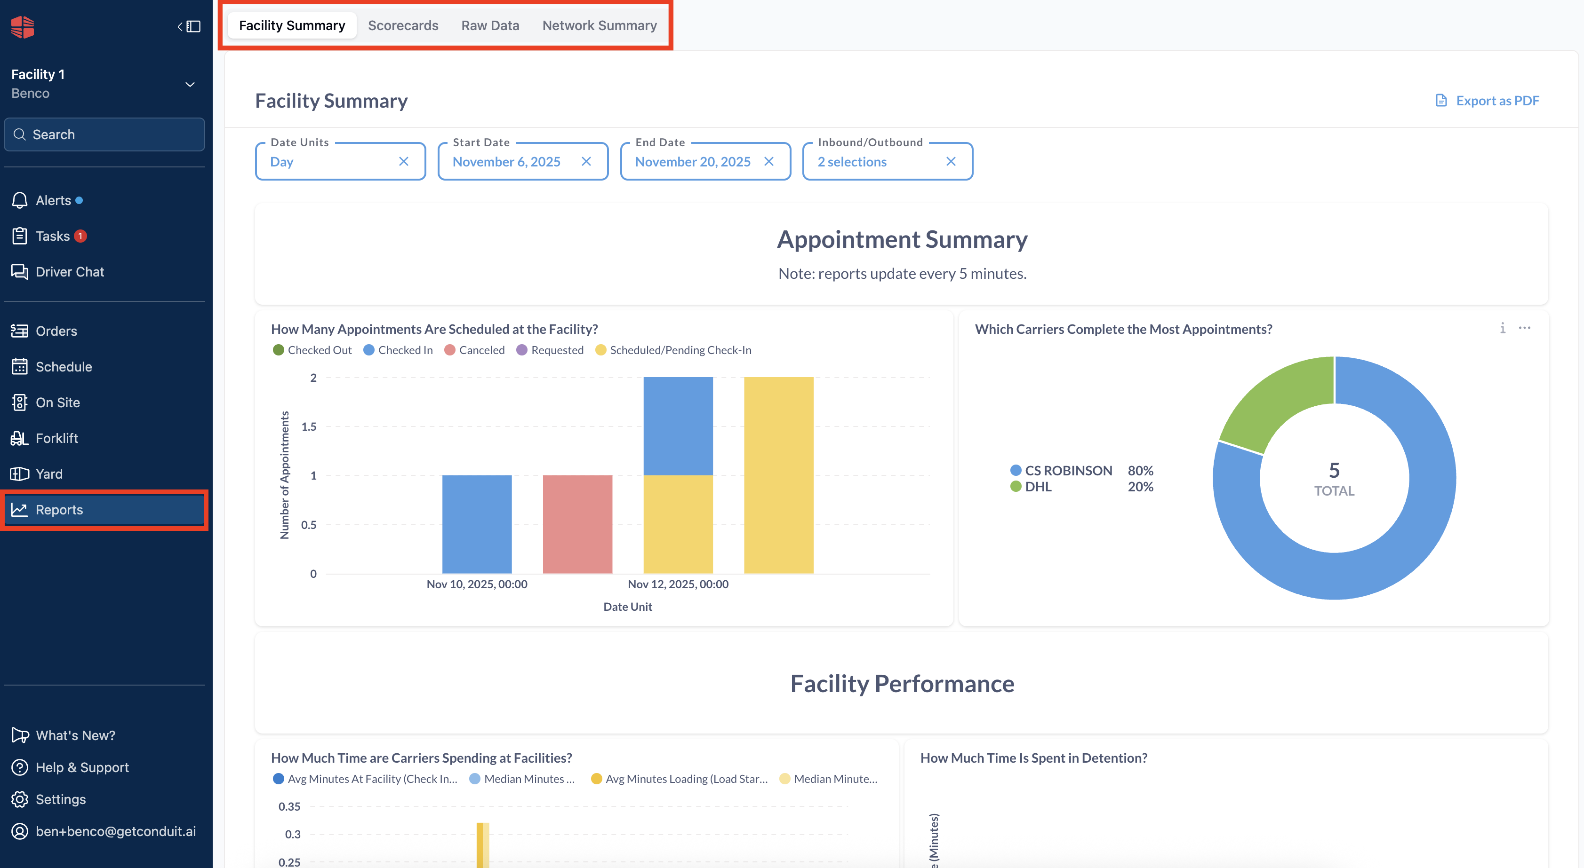Click the ben+benco@getconduit.ai account entry

pyautogui.click(x=104, y=831)
